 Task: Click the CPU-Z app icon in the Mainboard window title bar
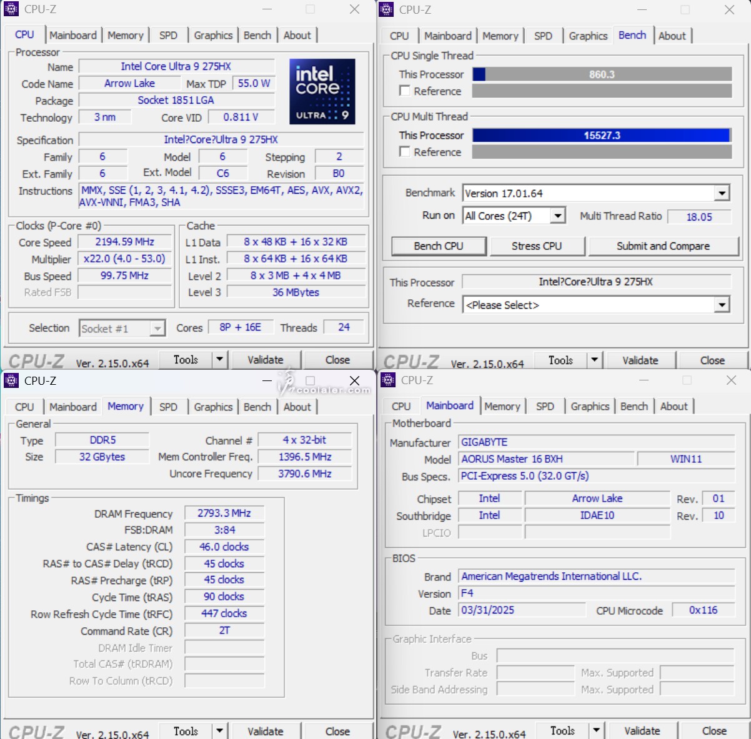(x=388, y=380)
